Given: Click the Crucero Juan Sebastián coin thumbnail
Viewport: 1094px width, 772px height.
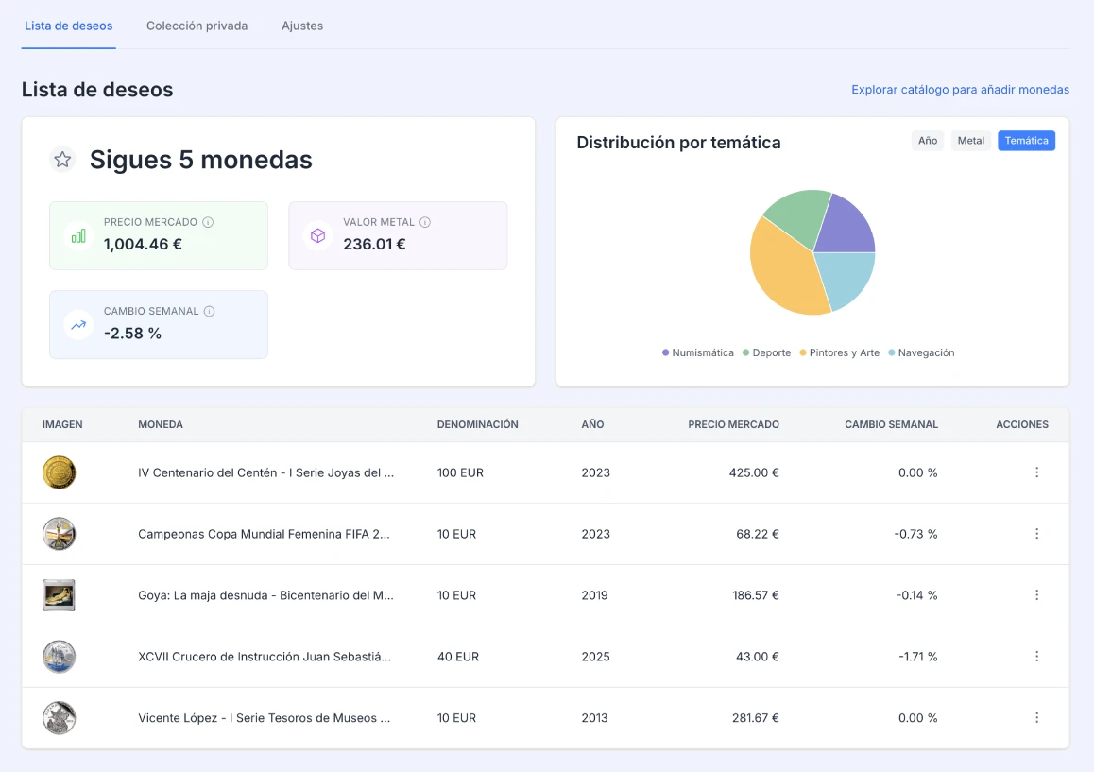Looking at the screenshot, I should click(59, 656).
